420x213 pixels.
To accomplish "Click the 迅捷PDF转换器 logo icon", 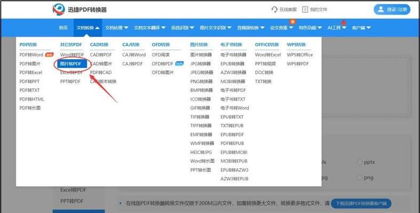I will point(59,10).
